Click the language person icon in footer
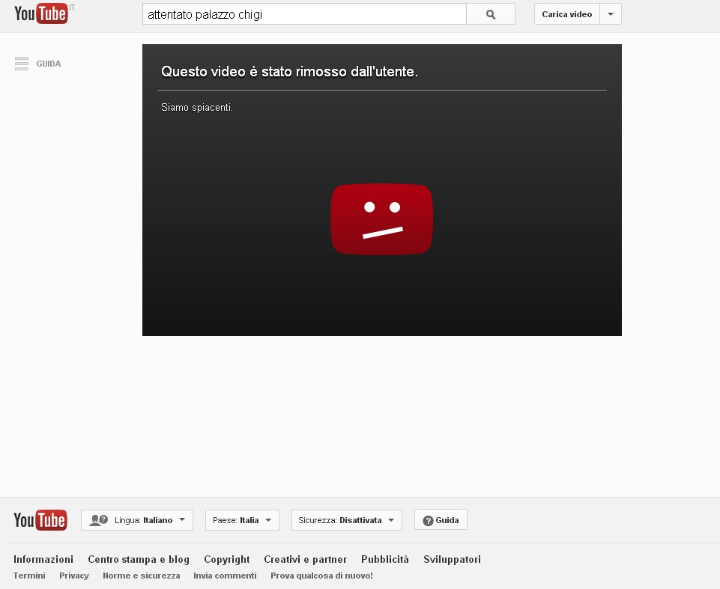 point(98,520)
